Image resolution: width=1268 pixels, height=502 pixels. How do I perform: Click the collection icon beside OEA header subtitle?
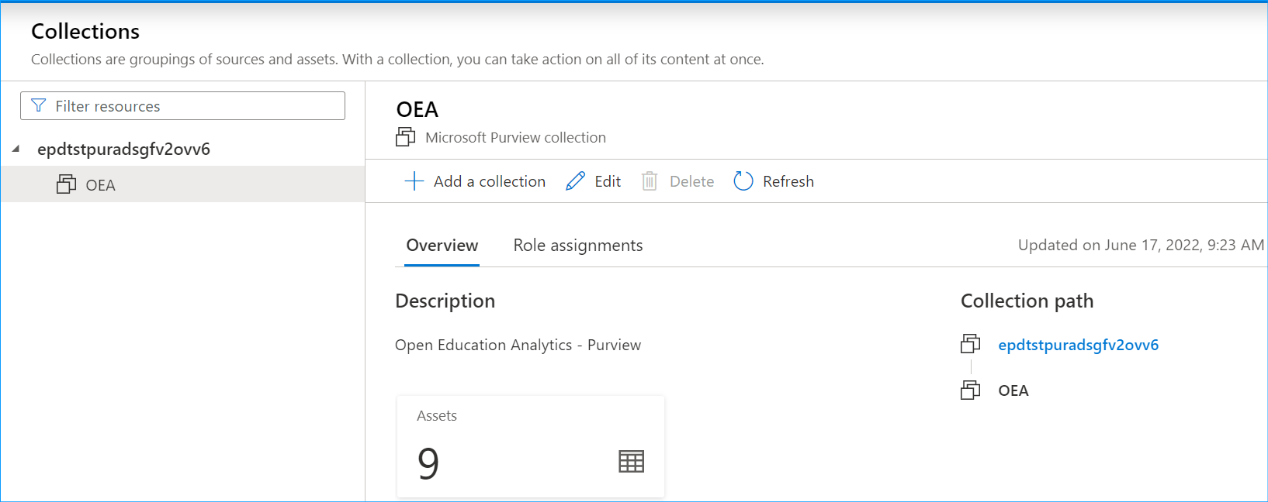(x=405, y=137)
